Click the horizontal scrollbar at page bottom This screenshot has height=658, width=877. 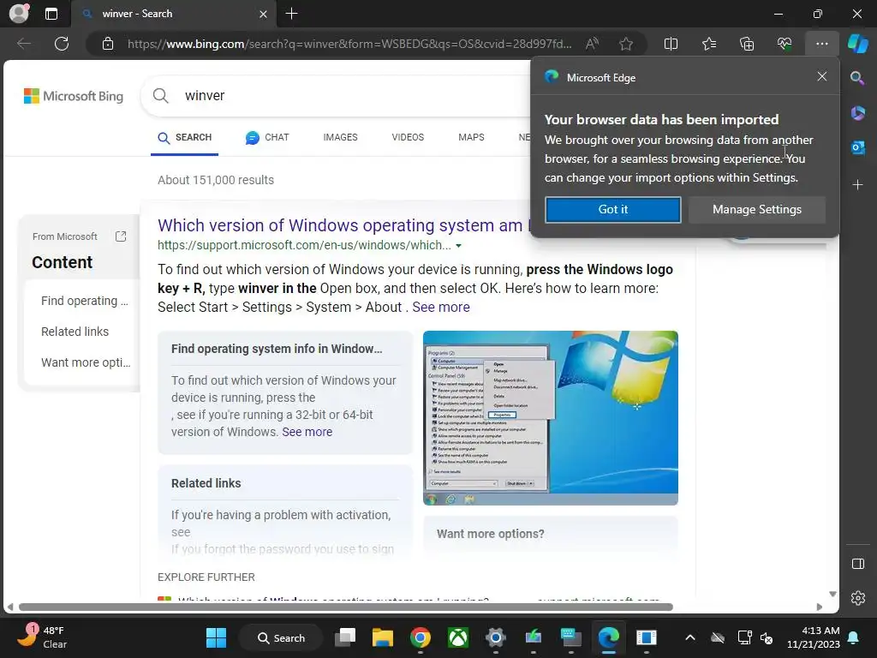(346, 607)
